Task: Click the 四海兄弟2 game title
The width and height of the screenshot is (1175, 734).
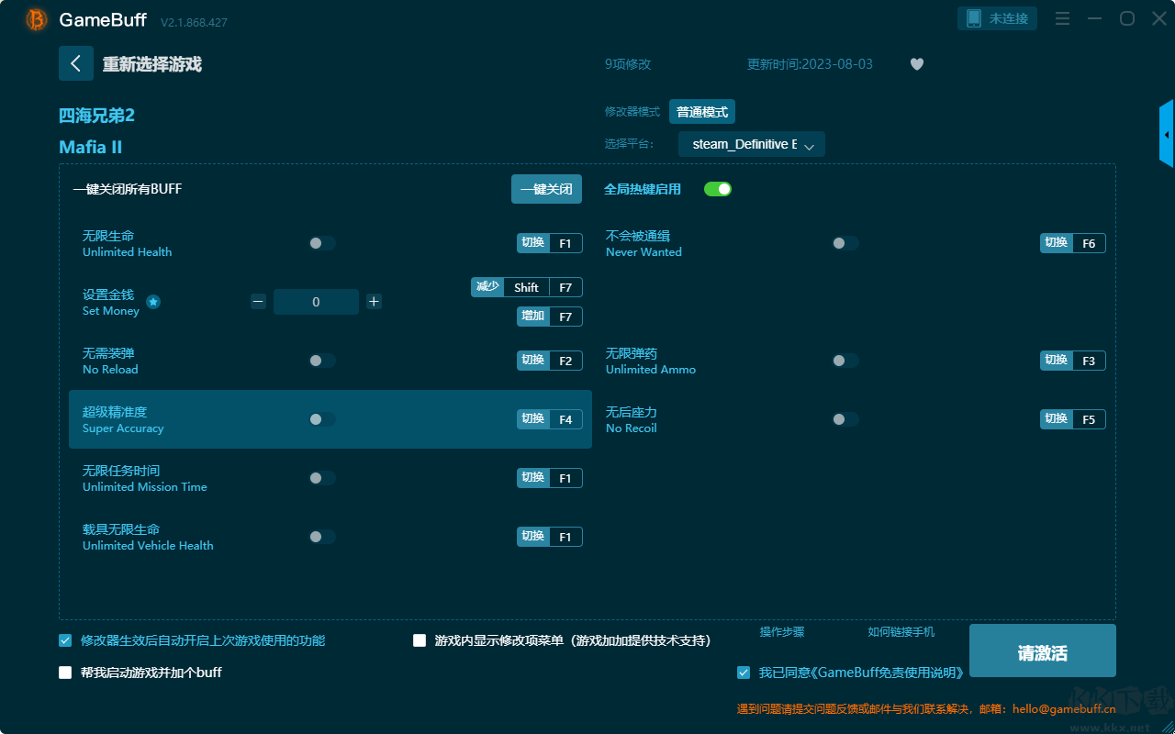Action: tap(96, 116)
